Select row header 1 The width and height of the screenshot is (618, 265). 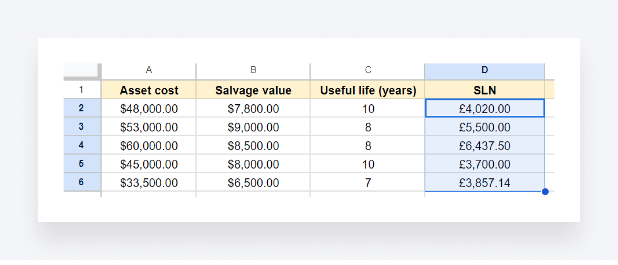[81, 90]
